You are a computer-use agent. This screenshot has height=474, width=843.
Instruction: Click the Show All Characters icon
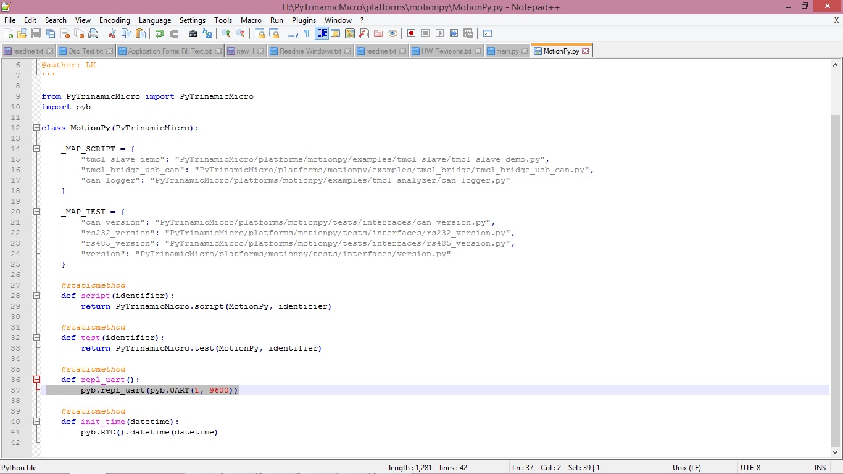(306, 33)
